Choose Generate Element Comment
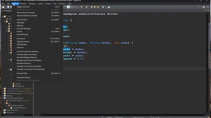The image size is (211, 118). click(x=38, y=16)
